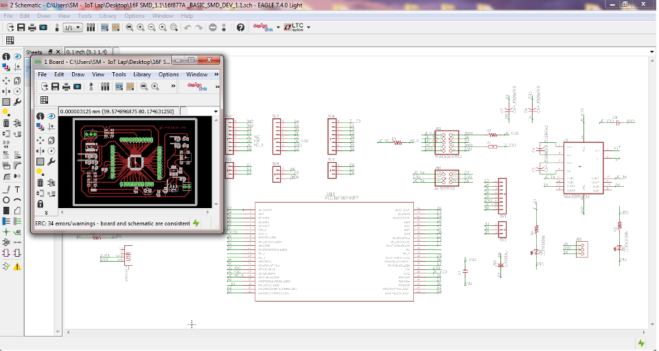Select Info tool in Board window toolbar
Screen dimensions: 659x351
41,116
